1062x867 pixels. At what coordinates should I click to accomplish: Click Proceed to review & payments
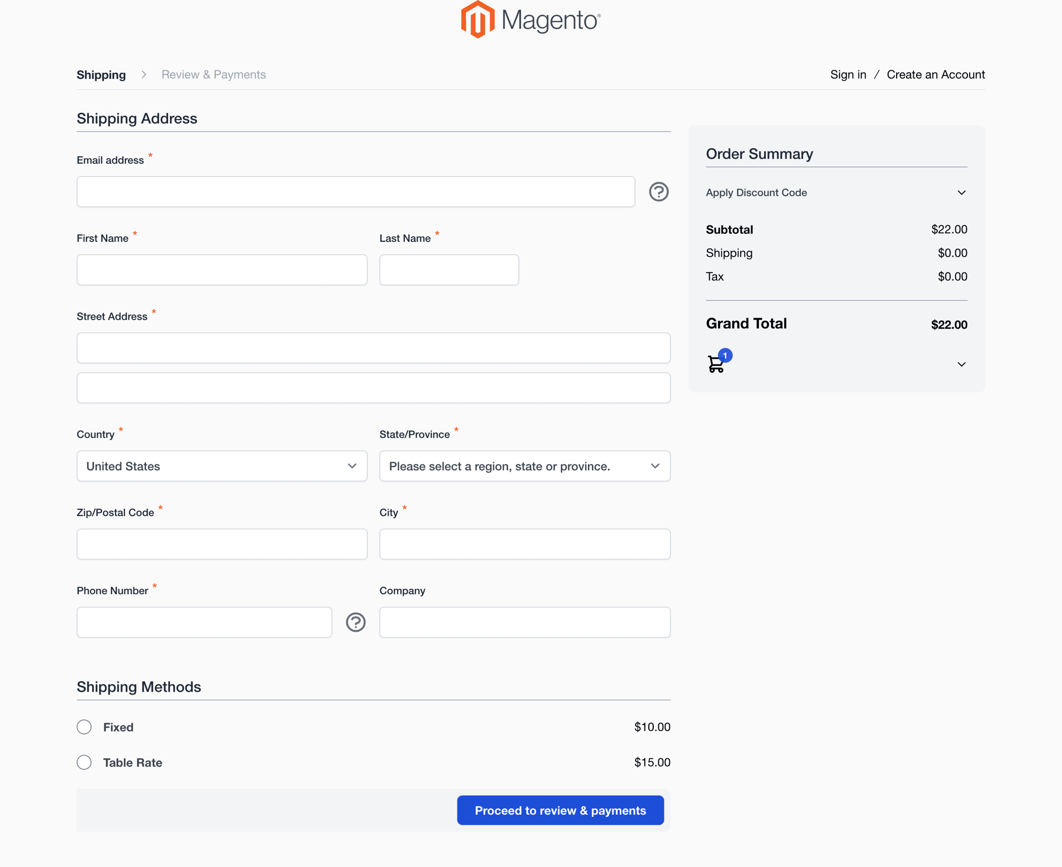(x=560, y=810)
